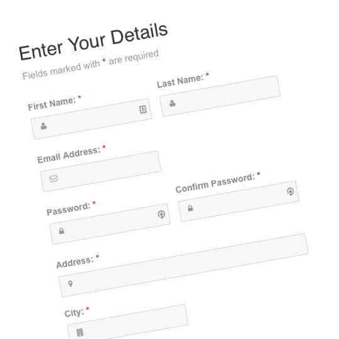Click the lock icon in Password field
The height and width of the screenshot is (339, 339).
pos(62,231)
